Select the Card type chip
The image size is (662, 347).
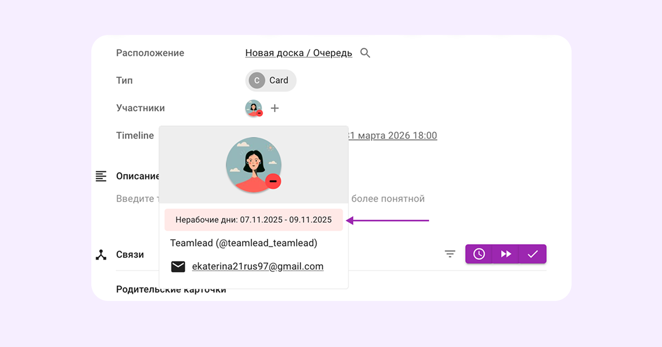coord(270,81)
